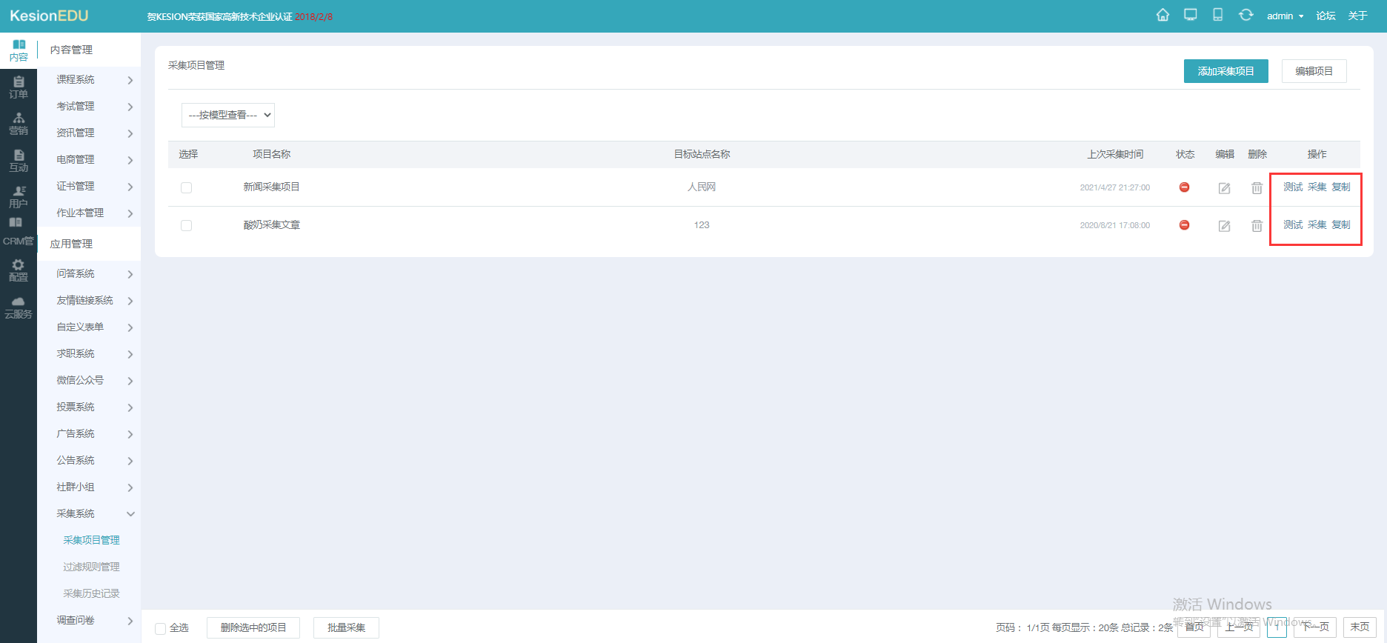Click the mobile phone preview icon
The width and height of the screenshot is (1387, 643).
point(1217,16)
